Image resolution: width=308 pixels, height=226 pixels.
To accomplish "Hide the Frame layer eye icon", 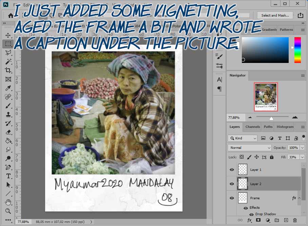I will pyautogui.click(x=232, y=198).
